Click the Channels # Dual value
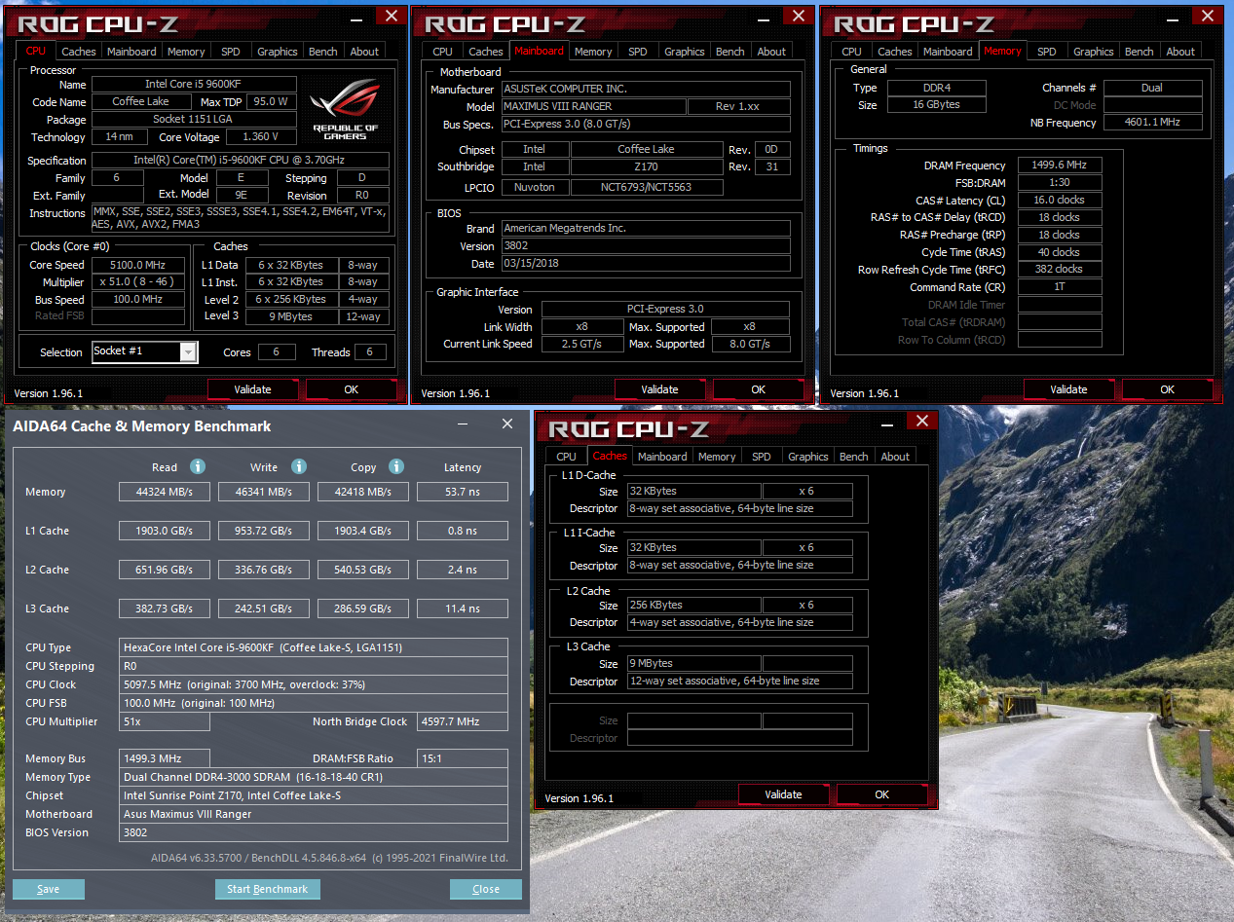 point(1152,88)
